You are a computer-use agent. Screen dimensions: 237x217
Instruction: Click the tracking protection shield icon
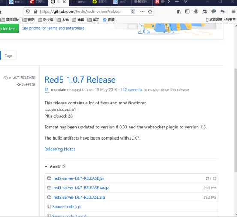28,12
